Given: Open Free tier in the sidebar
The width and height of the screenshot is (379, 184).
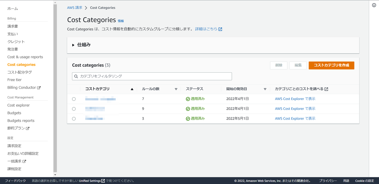Looking at the screenshot, I should coord(15,80).
